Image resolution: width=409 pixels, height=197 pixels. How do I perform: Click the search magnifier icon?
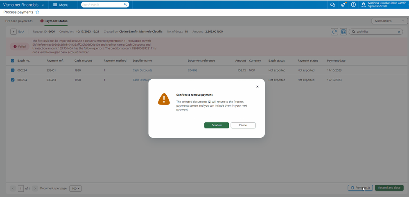tap(125, 4)
